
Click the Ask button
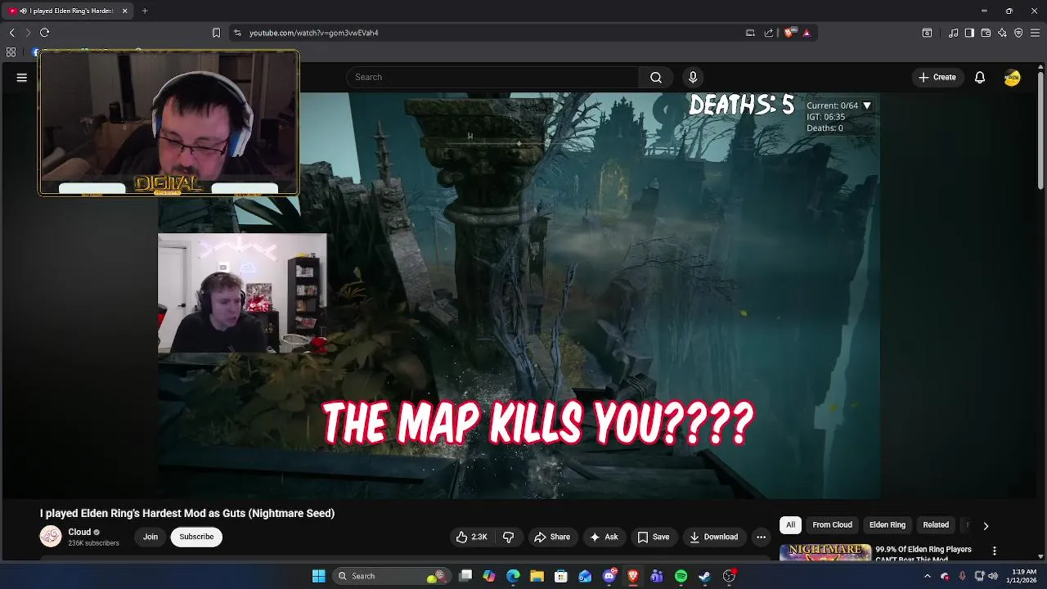tap(604, 537)
